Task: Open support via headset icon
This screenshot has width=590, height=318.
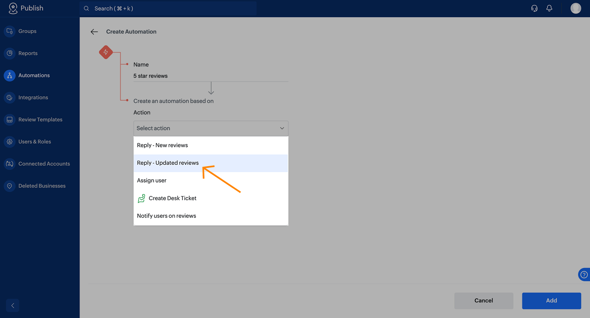Action: click(x=534, y=8)
